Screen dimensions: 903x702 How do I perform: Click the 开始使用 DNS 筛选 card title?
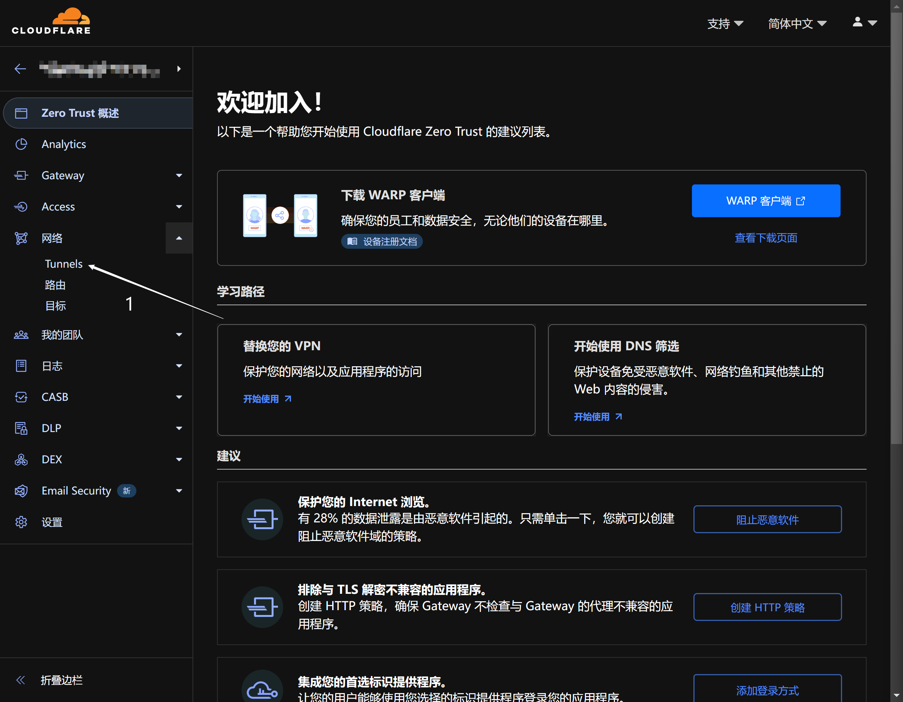click(627, 346)
